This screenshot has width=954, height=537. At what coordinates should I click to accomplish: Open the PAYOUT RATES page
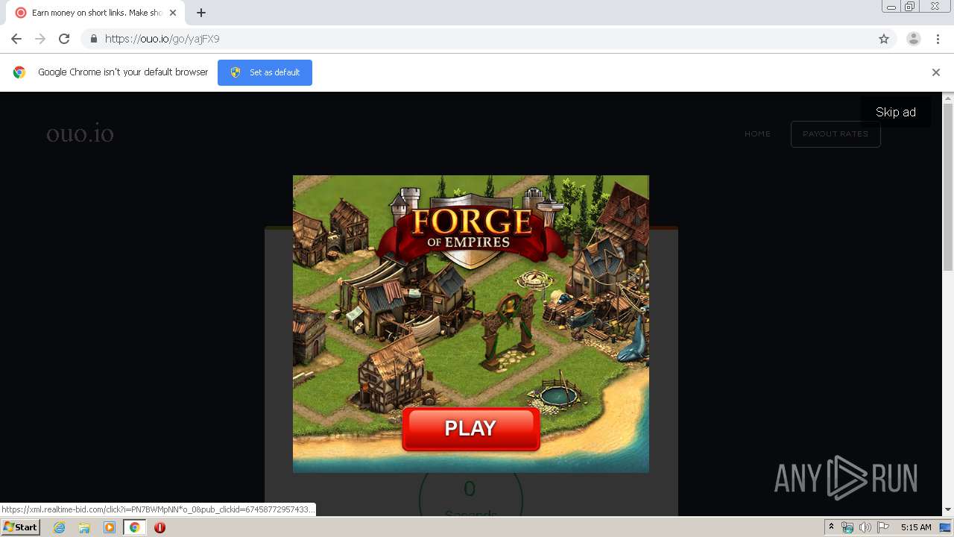(x=835, y=134)
